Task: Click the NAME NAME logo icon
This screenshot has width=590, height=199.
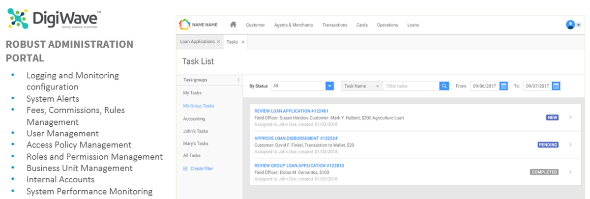Action: (x=184, y=25)
